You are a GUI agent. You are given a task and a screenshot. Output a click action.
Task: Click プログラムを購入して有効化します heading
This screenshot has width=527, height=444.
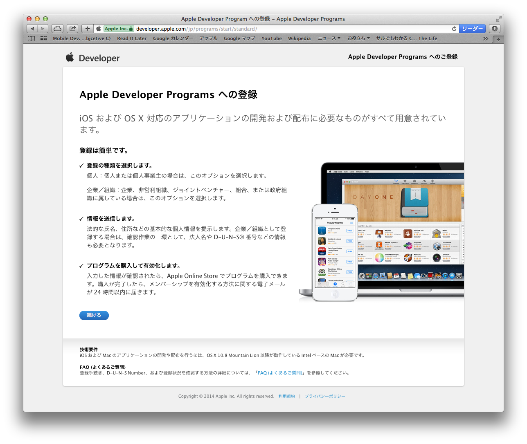click(133, 266)
